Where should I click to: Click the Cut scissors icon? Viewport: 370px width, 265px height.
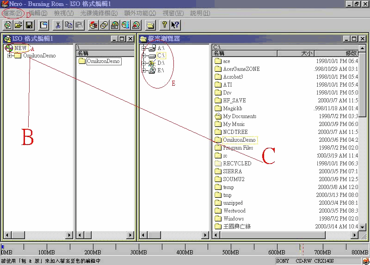tap(58, 25)
